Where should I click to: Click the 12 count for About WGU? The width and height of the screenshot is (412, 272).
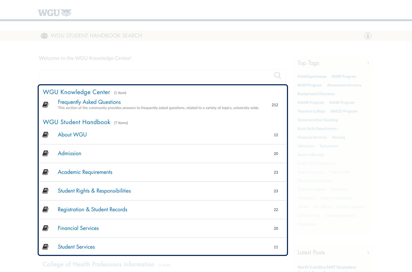276,135
